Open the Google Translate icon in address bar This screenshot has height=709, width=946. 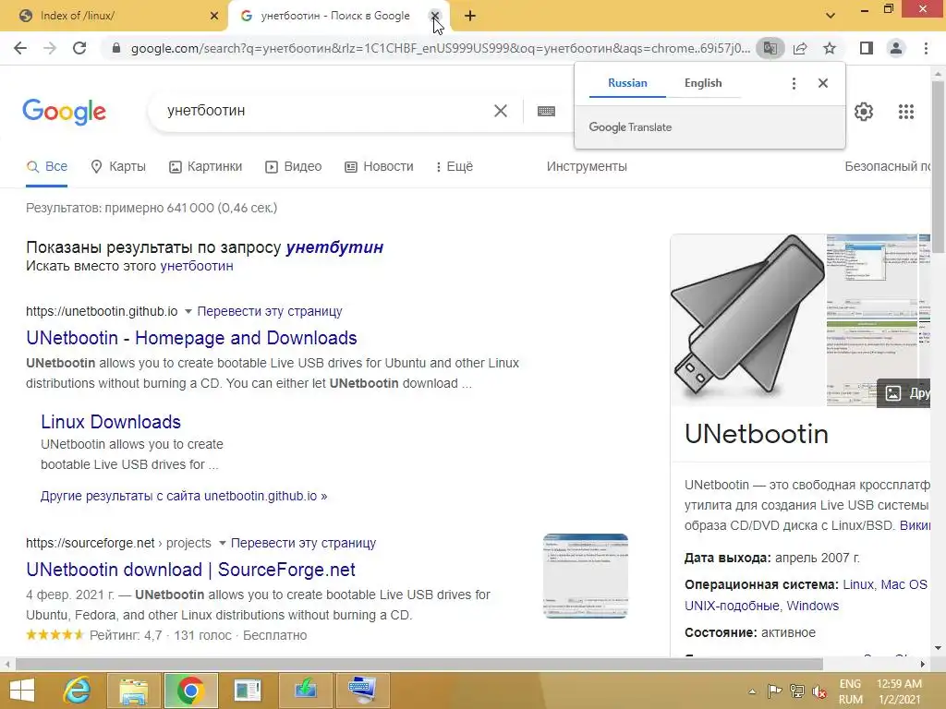click(770, 48)
